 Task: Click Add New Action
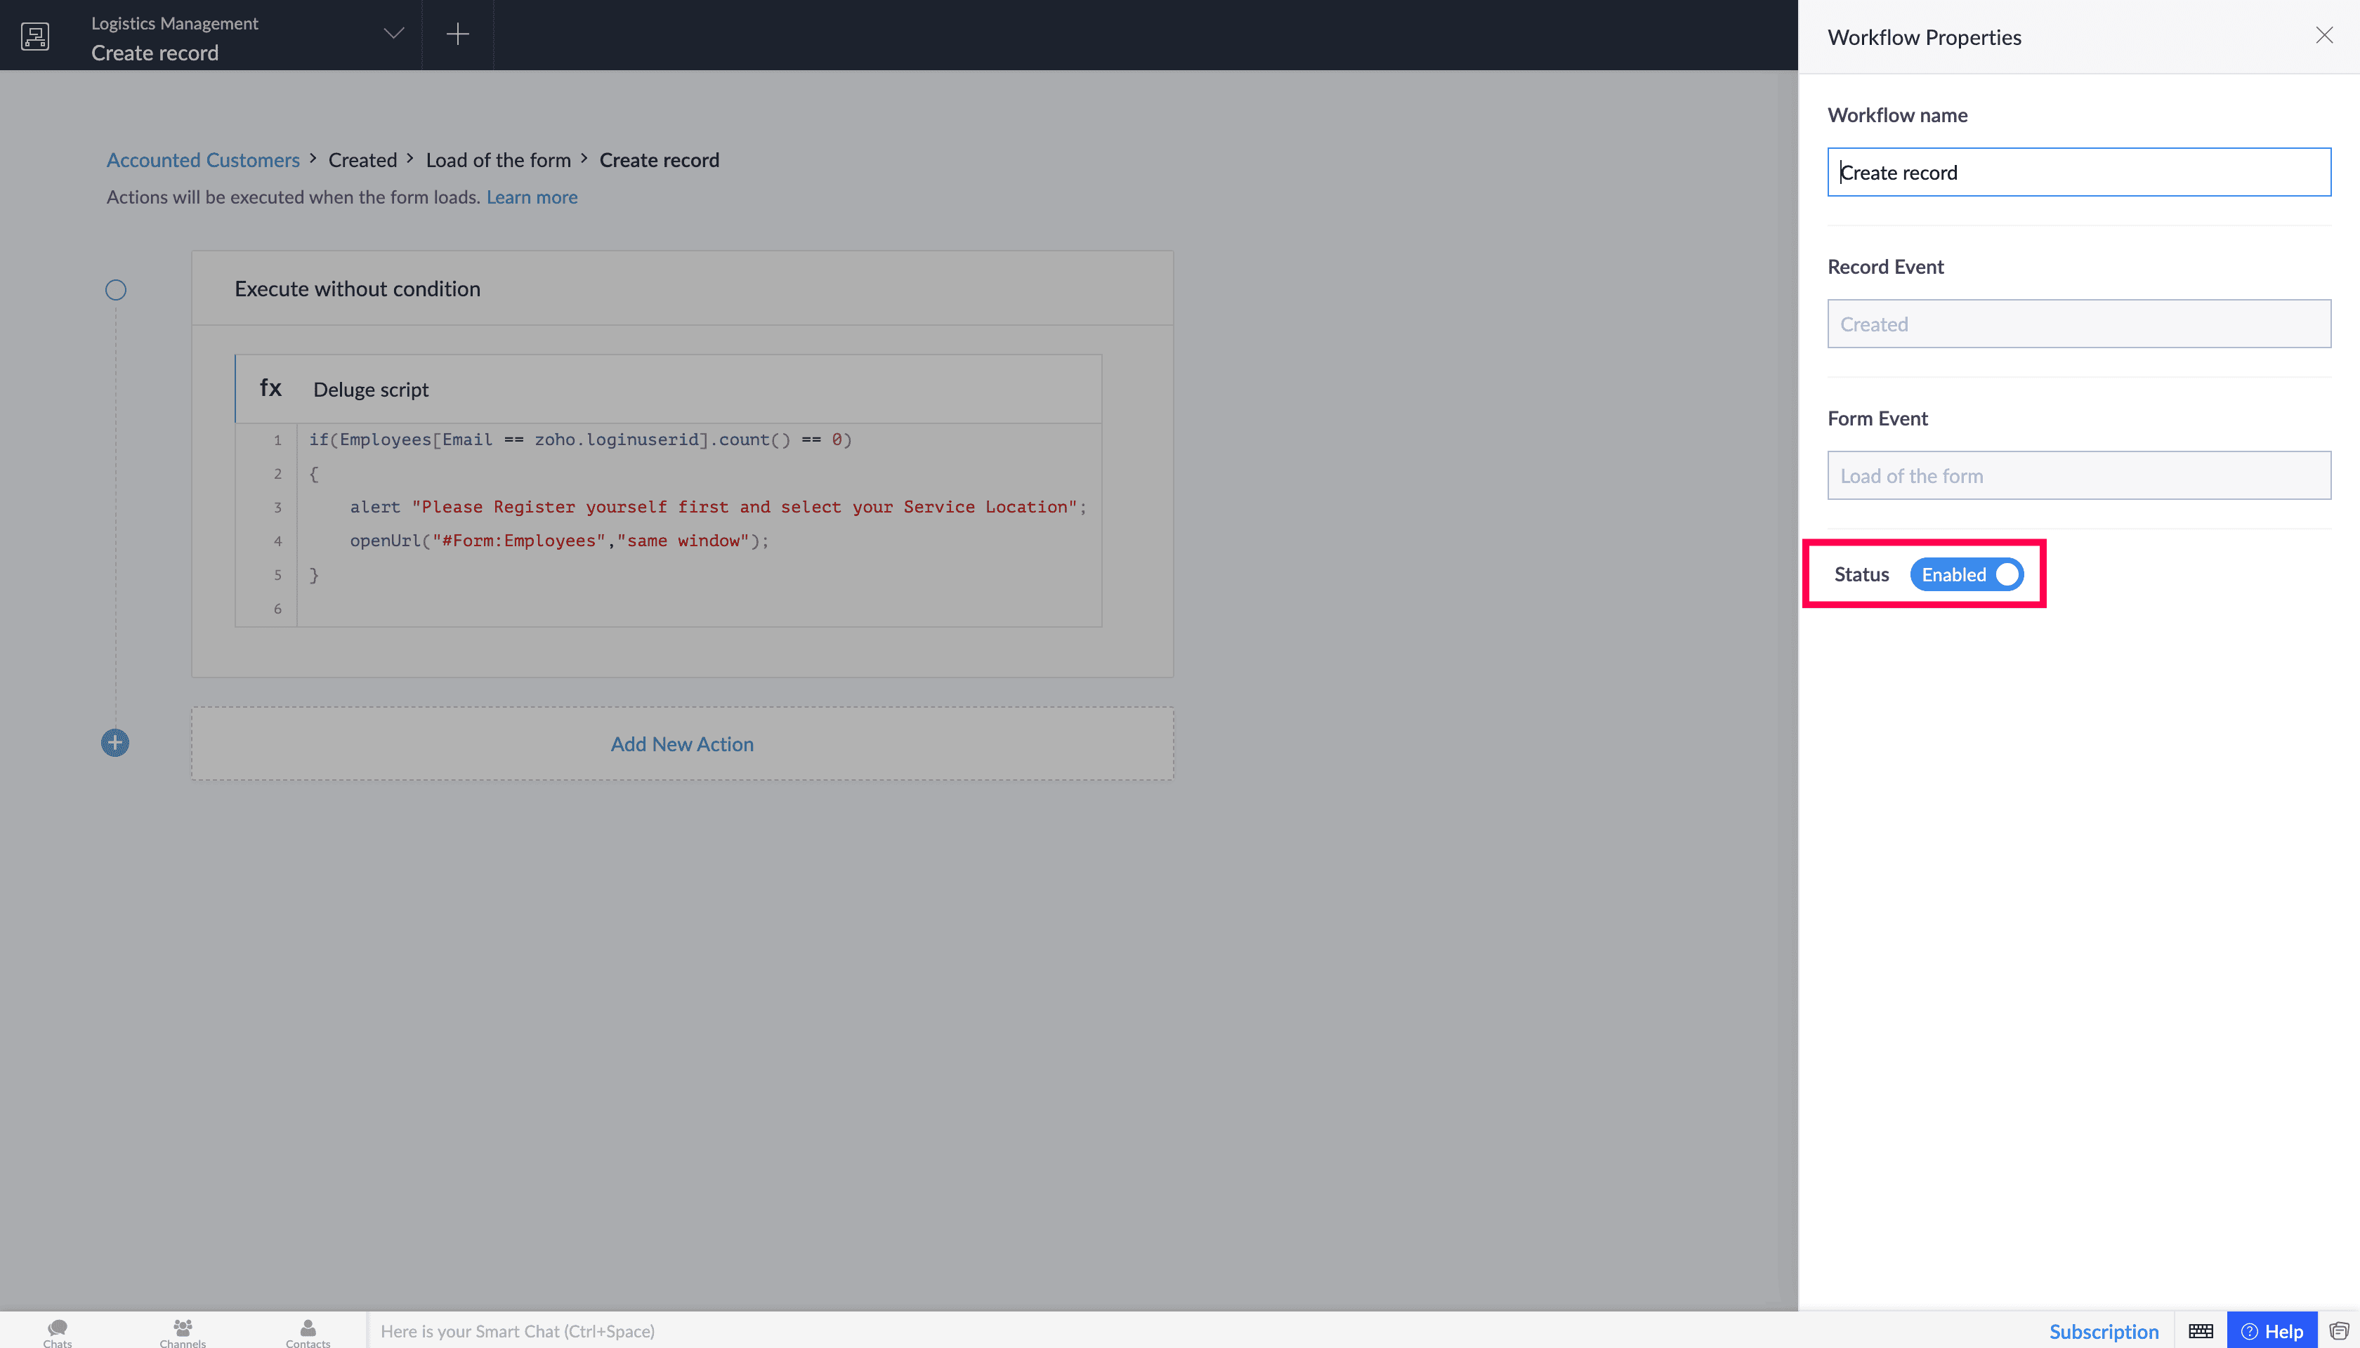(x=682, y=744)
